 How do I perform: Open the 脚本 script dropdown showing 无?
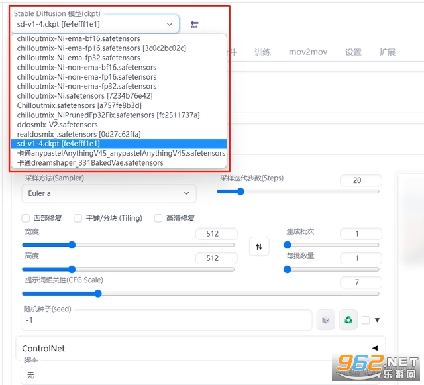click(x=200, y=375)
